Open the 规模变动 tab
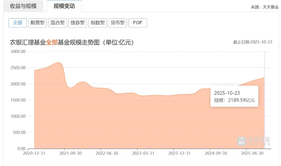 point(64,6)
